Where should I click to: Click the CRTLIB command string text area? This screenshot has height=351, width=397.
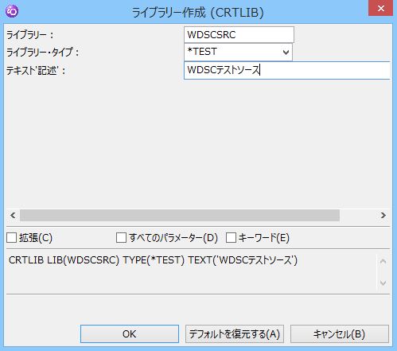[x=191, y=271]
